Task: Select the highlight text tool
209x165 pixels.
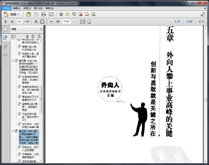Action: tap(74, 14)
